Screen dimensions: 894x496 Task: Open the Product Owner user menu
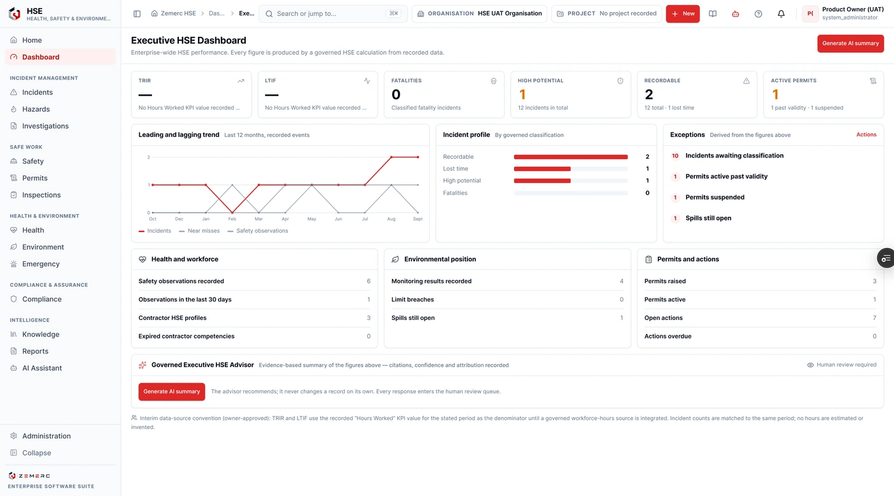click(844, 13)
